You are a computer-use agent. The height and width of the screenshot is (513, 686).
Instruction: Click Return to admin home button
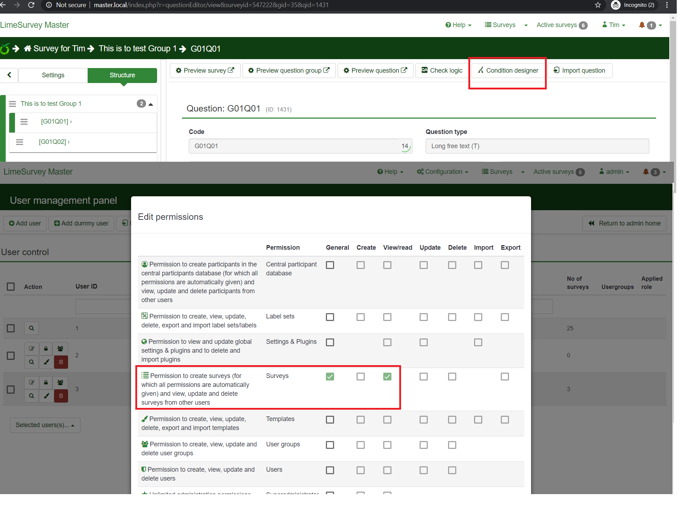[x=624, y=223]
